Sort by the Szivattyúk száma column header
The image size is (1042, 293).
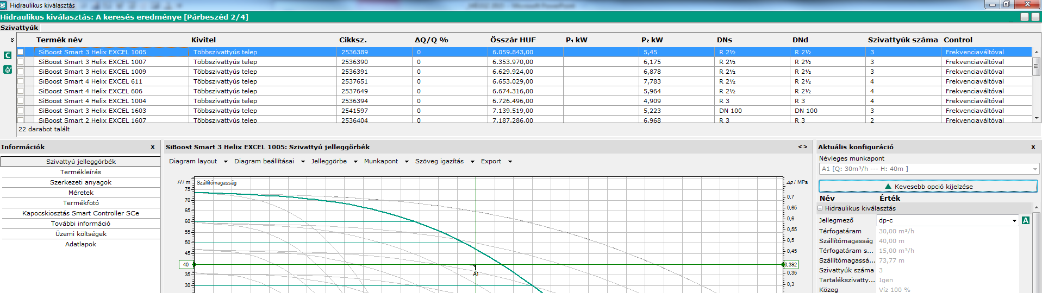[902, 40]
